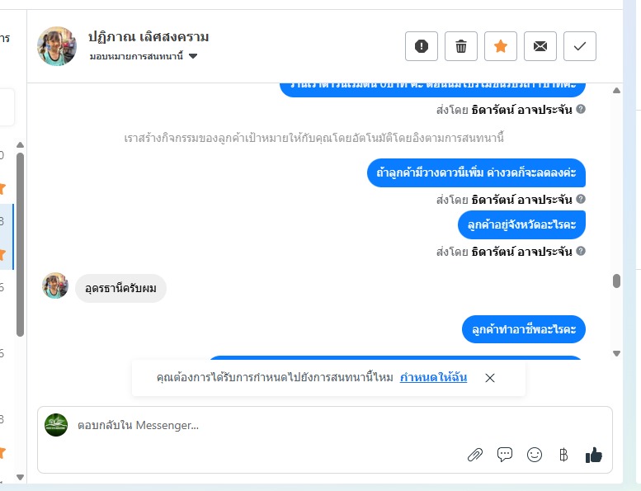The image size is (641, 491).
Task: Click chat scrollbar down arrow
Action: 617,353
